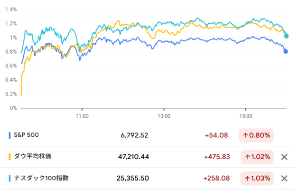Click the cyan ナスダック100指数 color marker
Viewport: 298px width, 190px height.
click(9, 179)
